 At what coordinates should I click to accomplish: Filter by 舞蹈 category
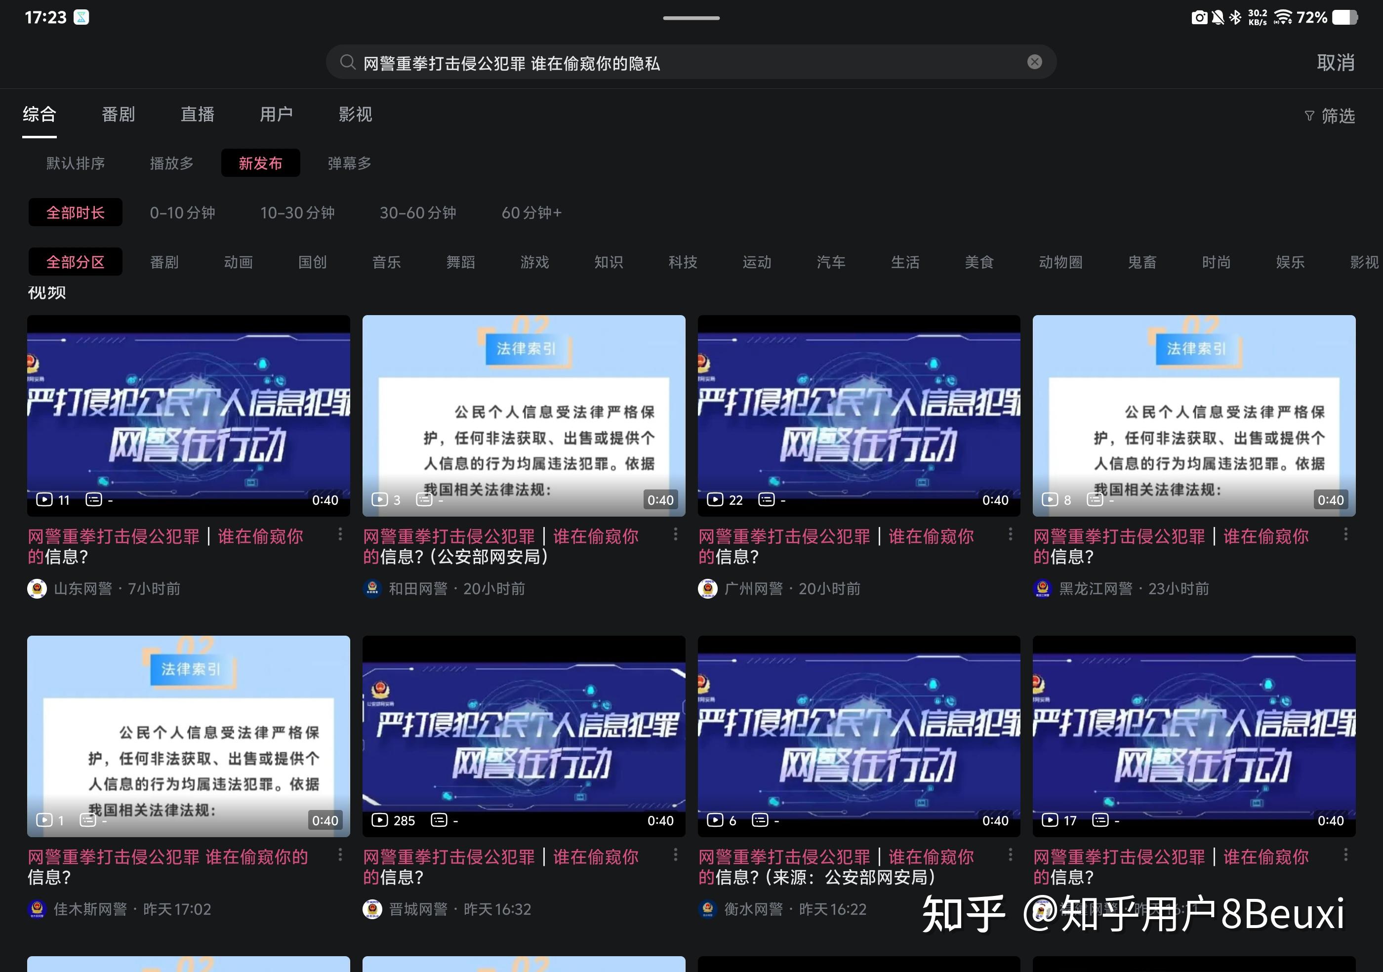coord(461,262)
